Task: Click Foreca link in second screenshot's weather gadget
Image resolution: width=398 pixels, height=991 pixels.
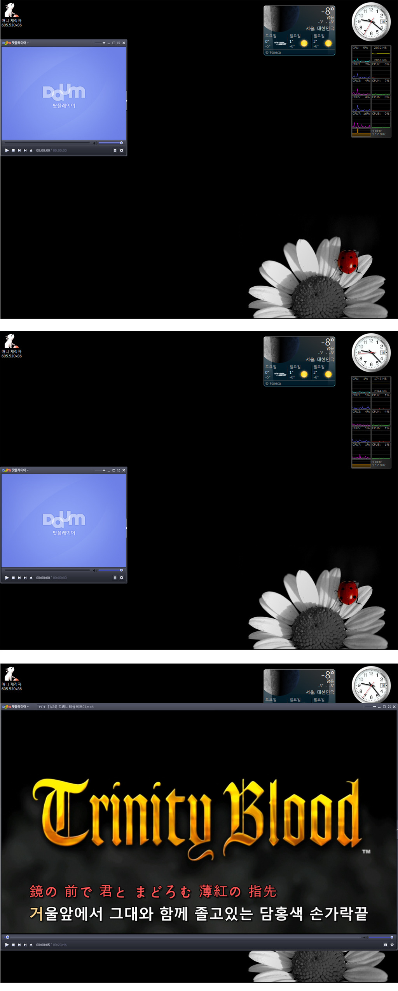Action: click(273, 383)
